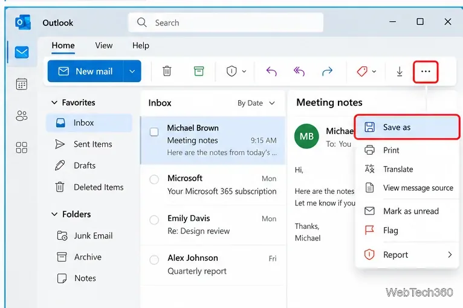Viewport: 463px width, 308px height.
Task: Reply all using the double arrow icon
Action: tap(299, 71)
